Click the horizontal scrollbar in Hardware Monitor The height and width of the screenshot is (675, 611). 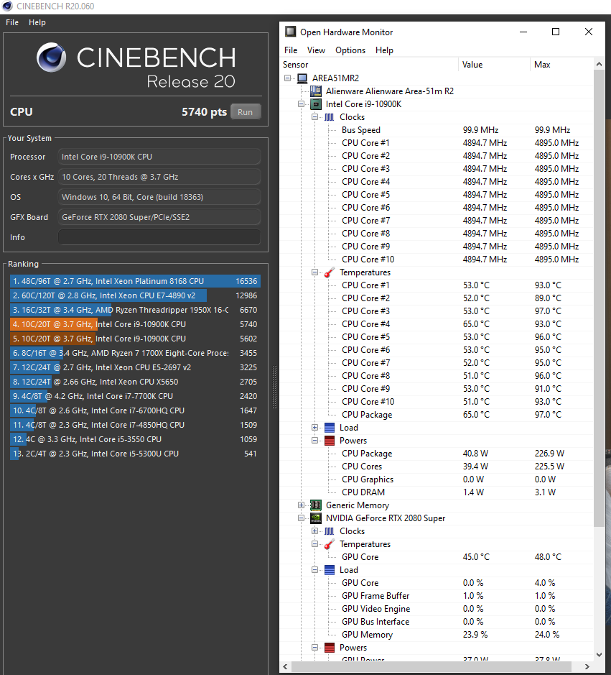(432, 666)
